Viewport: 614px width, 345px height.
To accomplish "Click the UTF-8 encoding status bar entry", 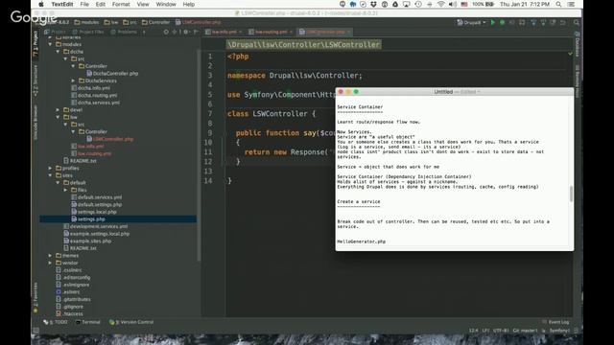I will click(501, 331).
